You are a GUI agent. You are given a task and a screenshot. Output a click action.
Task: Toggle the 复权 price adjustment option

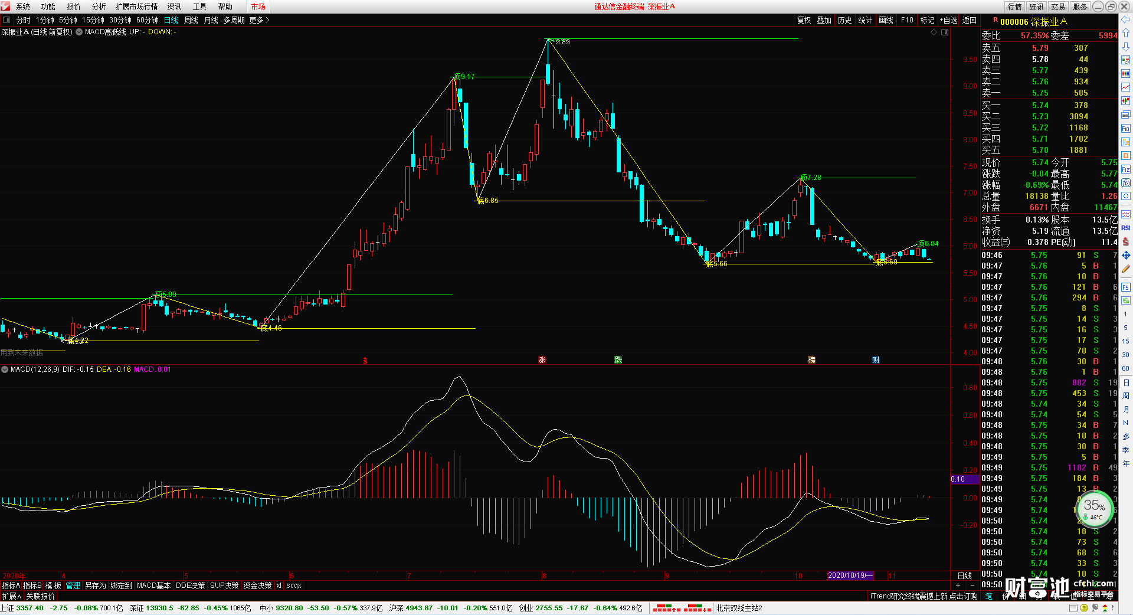tap(804, 20)
